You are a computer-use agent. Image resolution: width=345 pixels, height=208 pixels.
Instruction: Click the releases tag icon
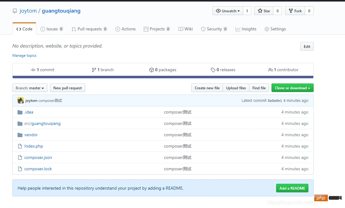213,70
